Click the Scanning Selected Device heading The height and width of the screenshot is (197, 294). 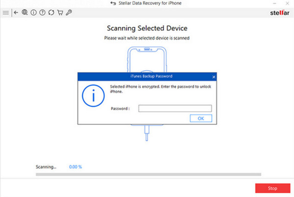pyautogui.click(x=147, y=28)
